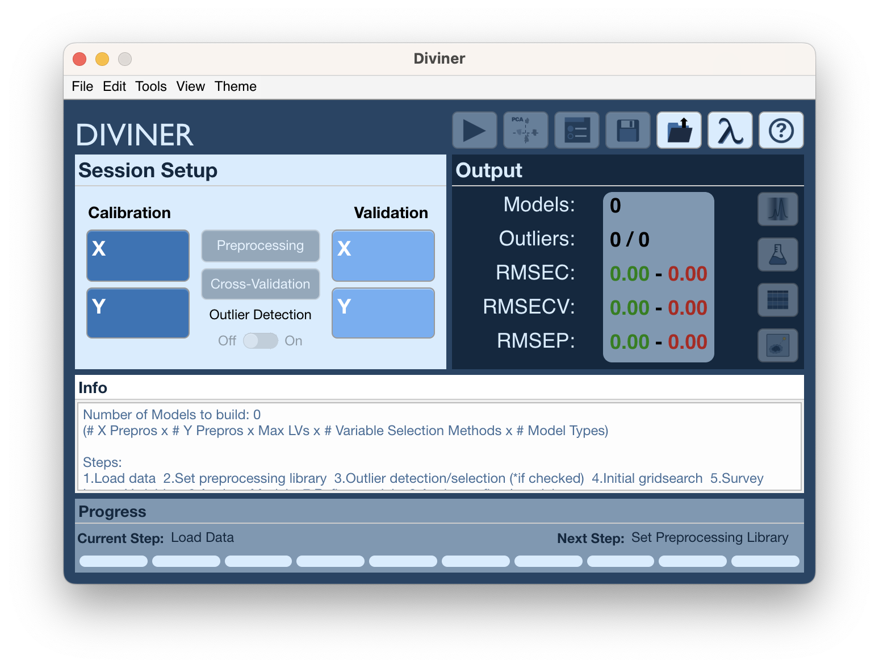Toggle the Outlier Detection switch
Viewport: 879px width, 668px height.
[261, 341]
